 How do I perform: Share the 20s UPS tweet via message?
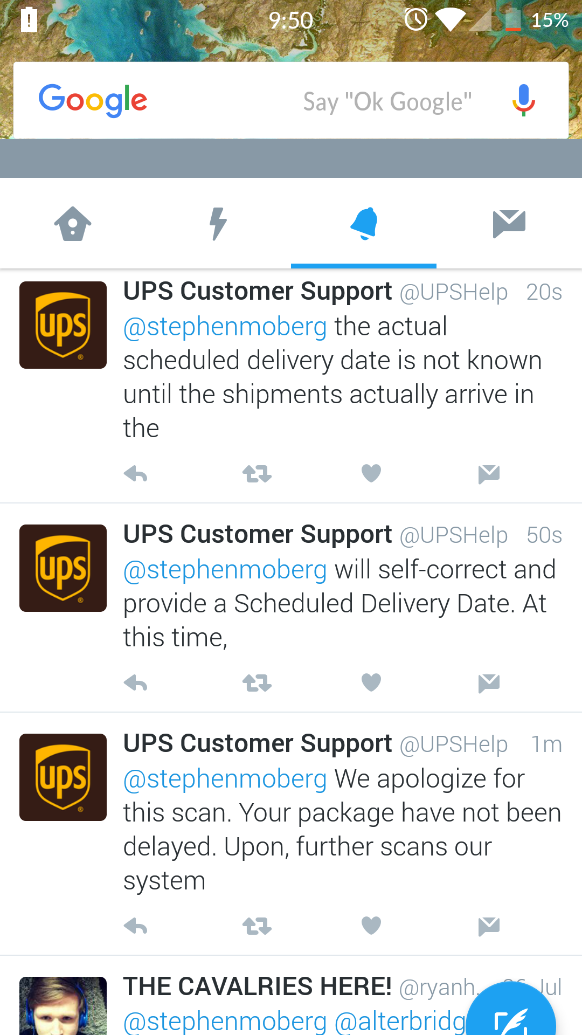point(489,474)
